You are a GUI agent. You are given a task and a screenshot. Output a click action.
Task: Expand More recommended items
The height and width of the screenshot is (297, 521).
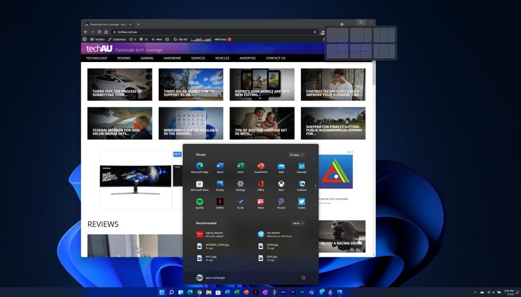click(298, 223)
